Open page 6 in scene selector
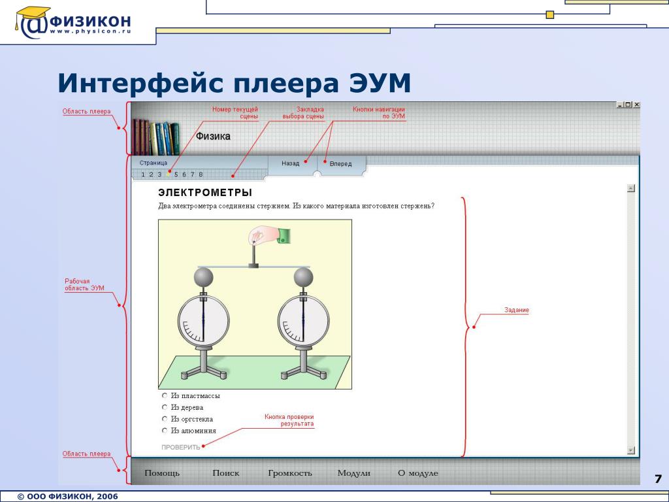Viewport: 669px width, 502px height. point(184,174)
